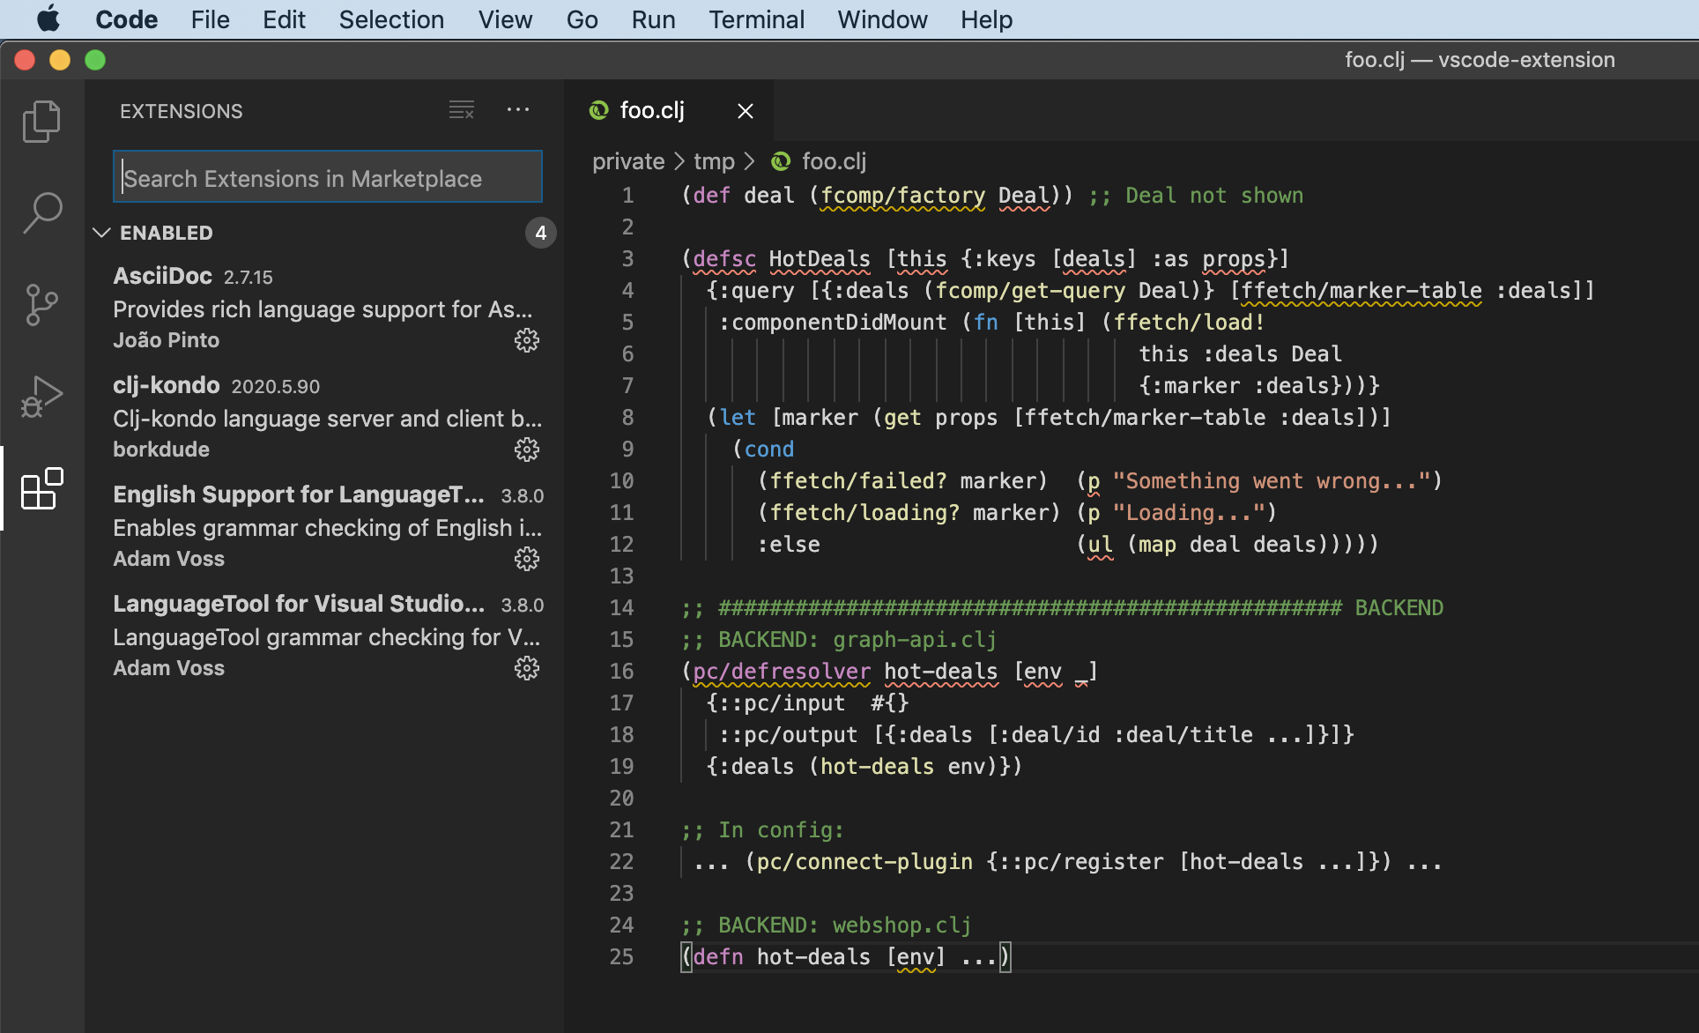Image resolution: width=1699 pixels, height=1033 pixels.
Task: Open the clj-kondo extension manage gear
Action: tap(527, 450)
